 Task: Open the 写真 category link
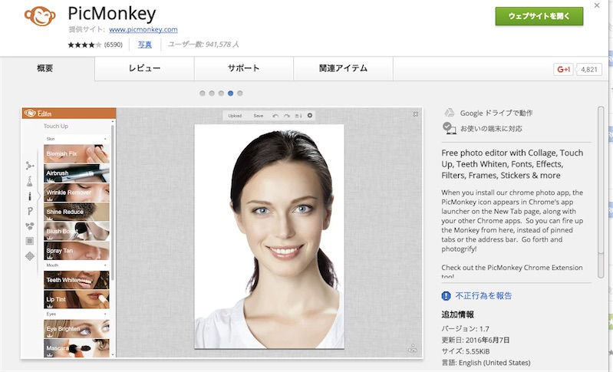click(145, 44)
